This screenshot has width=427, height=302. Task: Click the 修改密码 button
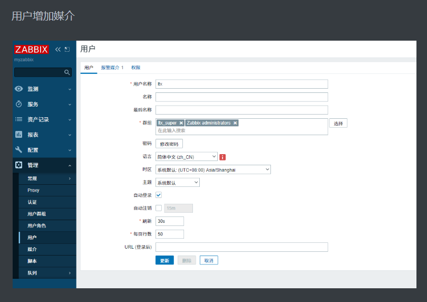point(169,144)
